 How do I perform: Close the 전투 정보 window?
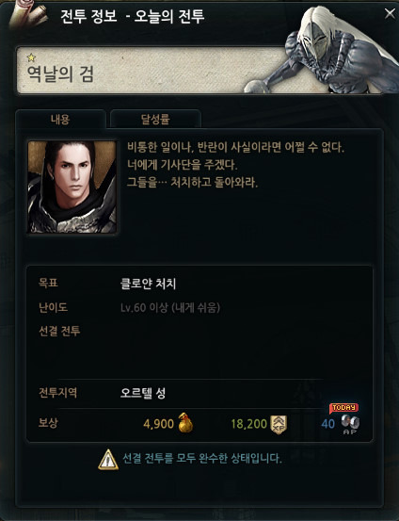tap(390, 13)
